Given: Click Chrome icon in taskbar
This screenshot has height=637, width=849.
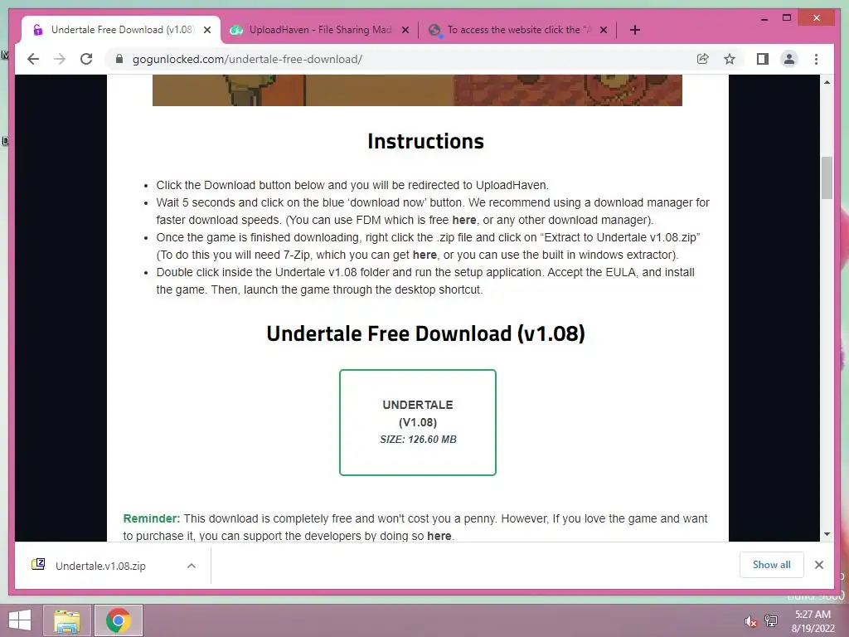Looking at the screenshot, I should [x=119, y=620].
